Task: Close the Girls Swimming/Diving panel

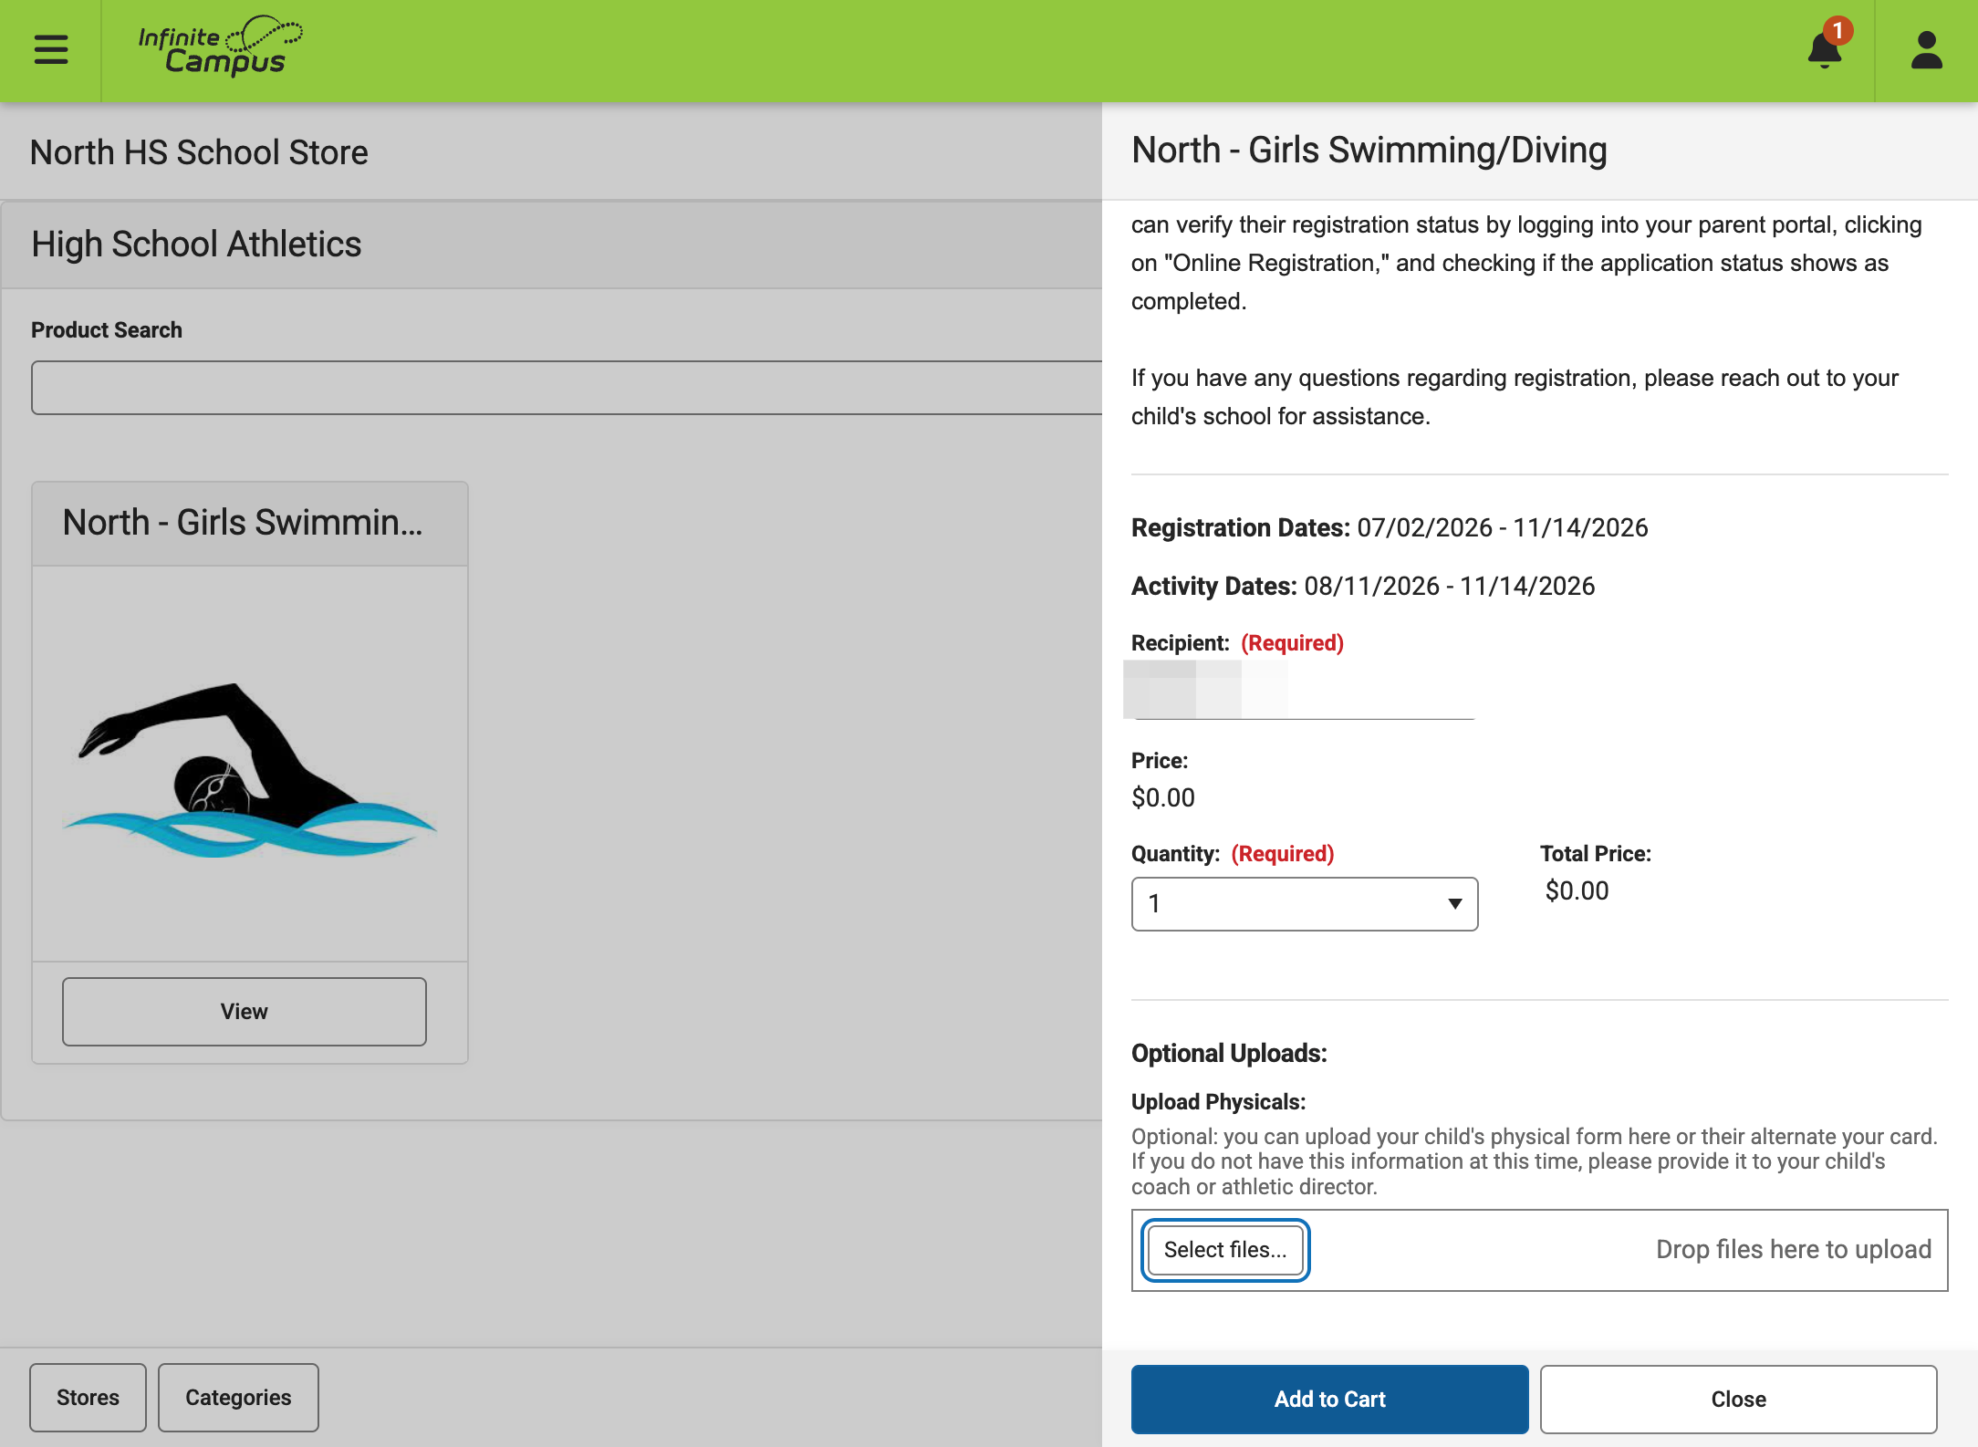Action: (x=1738, y=1399)
